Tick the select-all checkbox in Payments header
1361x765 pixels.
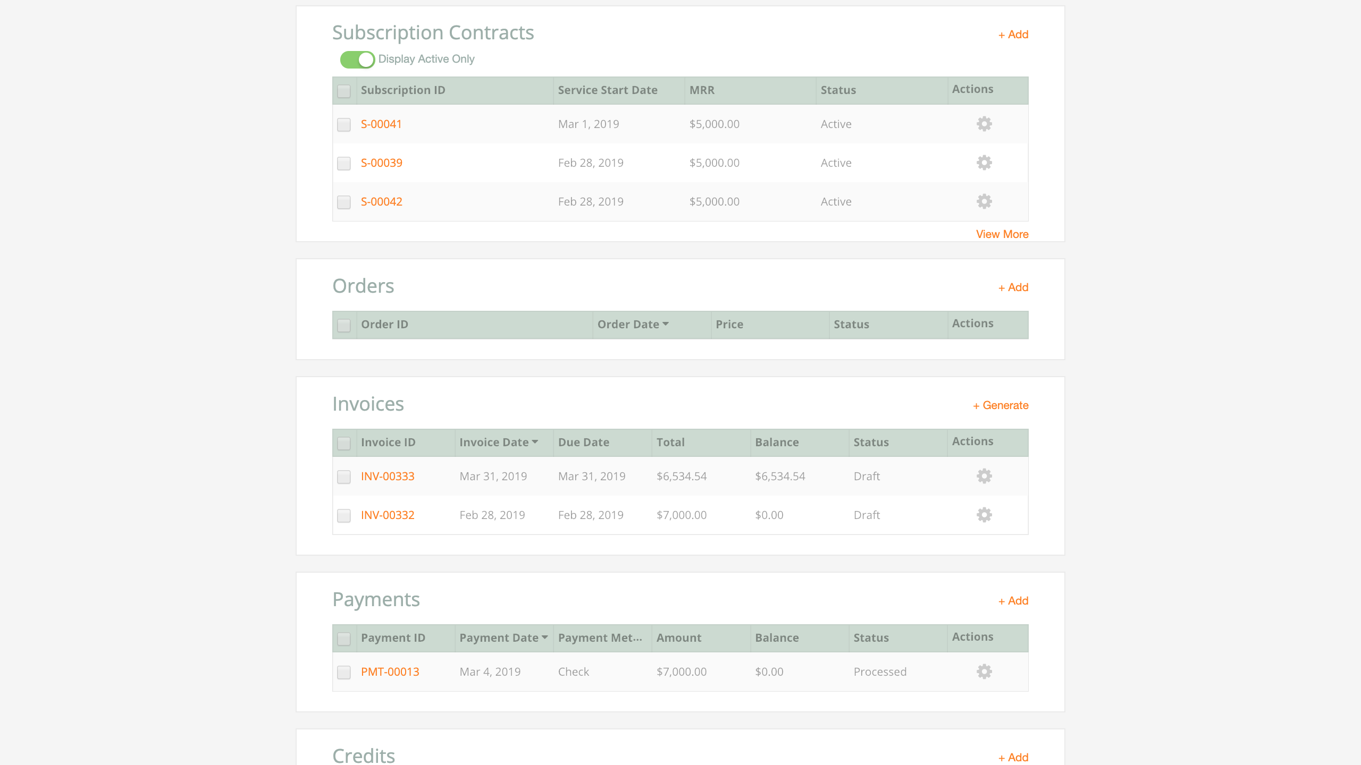click(x=344, y=638)
